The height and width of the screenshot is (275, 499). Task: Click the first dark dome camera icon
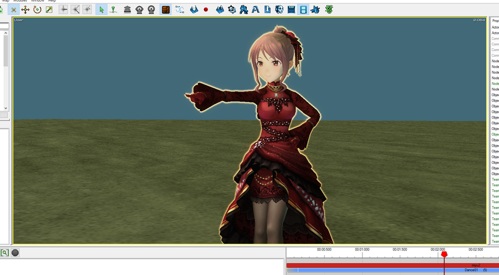coord(139,9)
